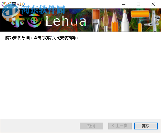The image size is (161, 133).
Task: Click the app icon in the title bar
Action: (x=4, y=4)
